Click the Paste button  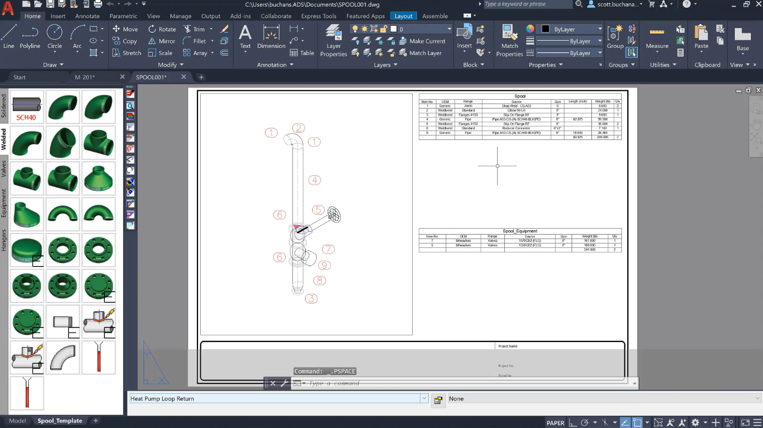pyautogui.click(x=701, y=37)
